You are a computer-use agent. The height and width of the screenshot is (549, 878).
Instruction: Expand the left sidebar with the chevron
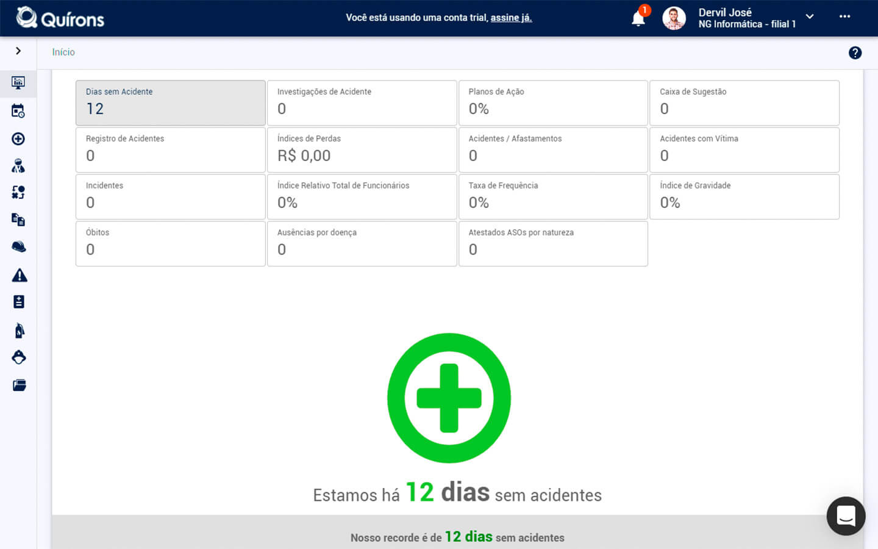(18, 51)
